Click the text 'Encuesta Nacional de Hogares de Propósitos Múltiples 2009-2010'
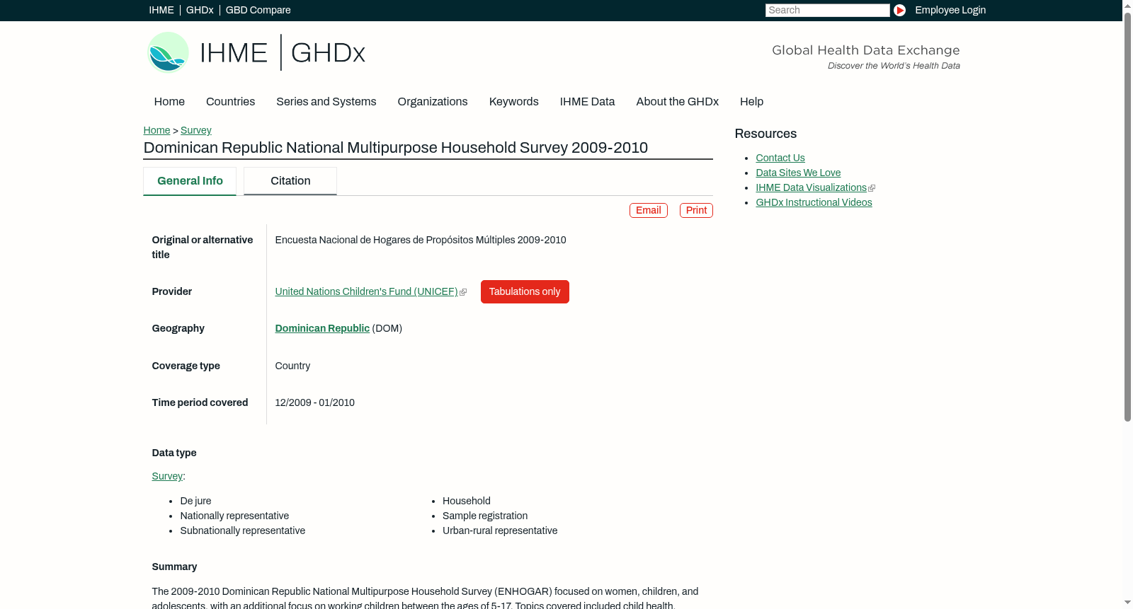This screenshot has height=609, width=1133. click(x=421, y=240)
